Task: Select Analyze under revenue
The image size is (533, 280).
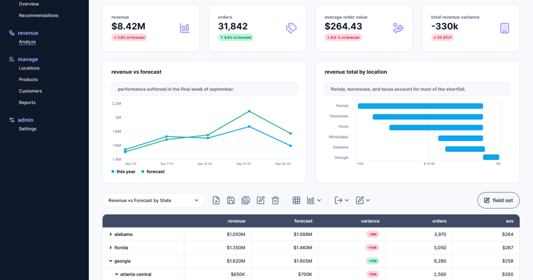Action: pyautogui.click(x=27, y=42)
